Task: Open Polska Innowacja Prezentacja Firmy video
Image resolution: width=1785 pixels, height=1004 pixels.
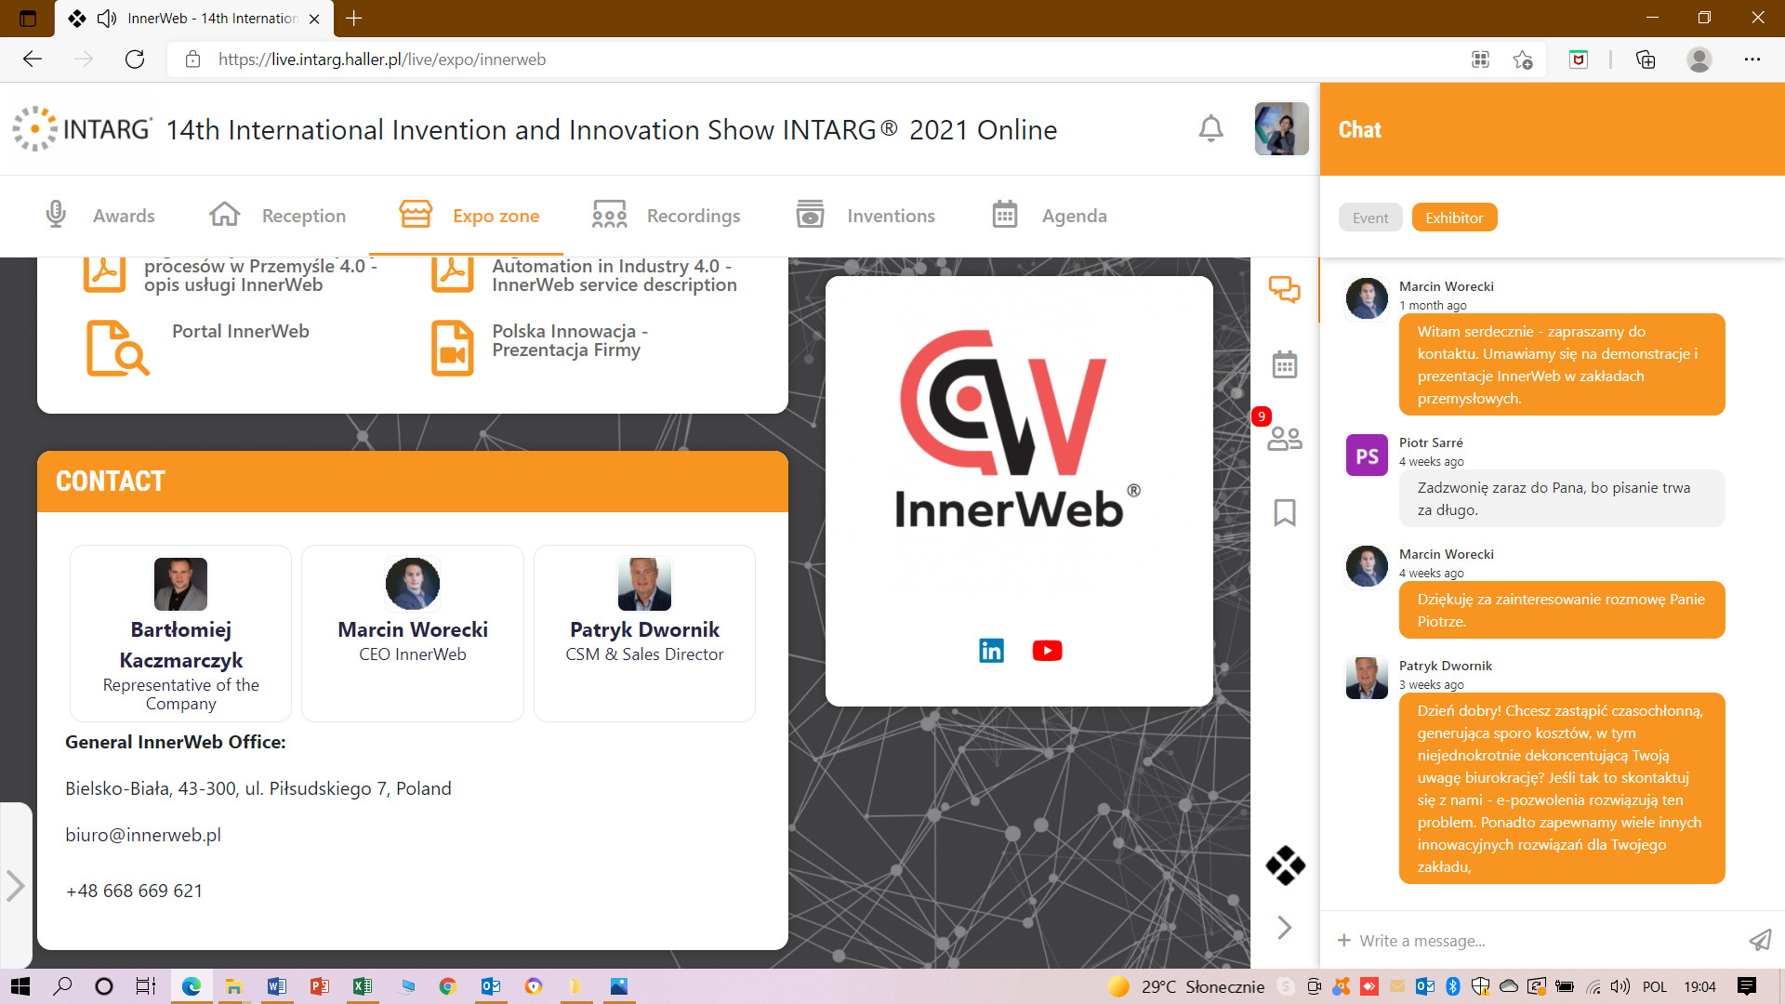Action: [569, 341]
